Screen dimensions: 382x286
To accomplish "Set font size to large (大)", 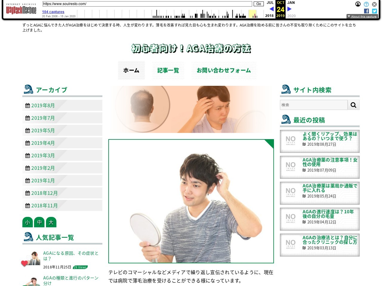I will pyautogui.click(x=51, y=222).
